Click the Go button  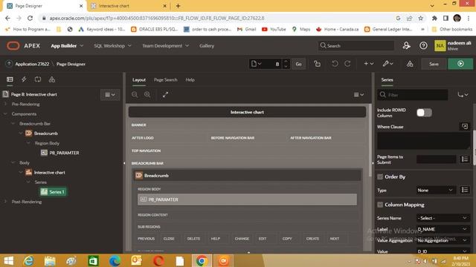click(x=298, y=64)
